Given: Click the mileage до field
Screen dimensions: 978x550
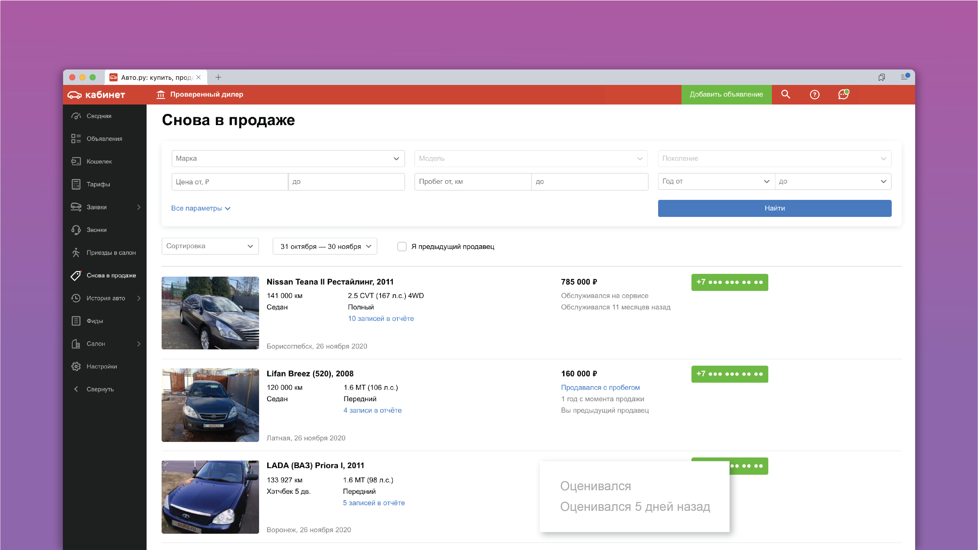Looking at the screenshot, I should click(590, 182).
